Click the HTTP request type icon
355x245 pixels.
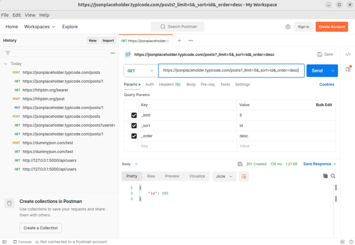[128, 54]
